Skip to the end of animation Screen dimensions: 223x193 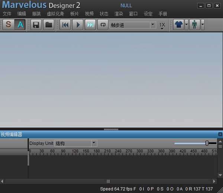[x=90, y=25]
